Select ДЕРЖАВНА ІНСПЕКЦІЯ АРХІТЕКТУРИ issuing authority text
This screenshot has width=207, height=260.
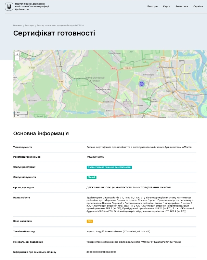tap(129, 188)
